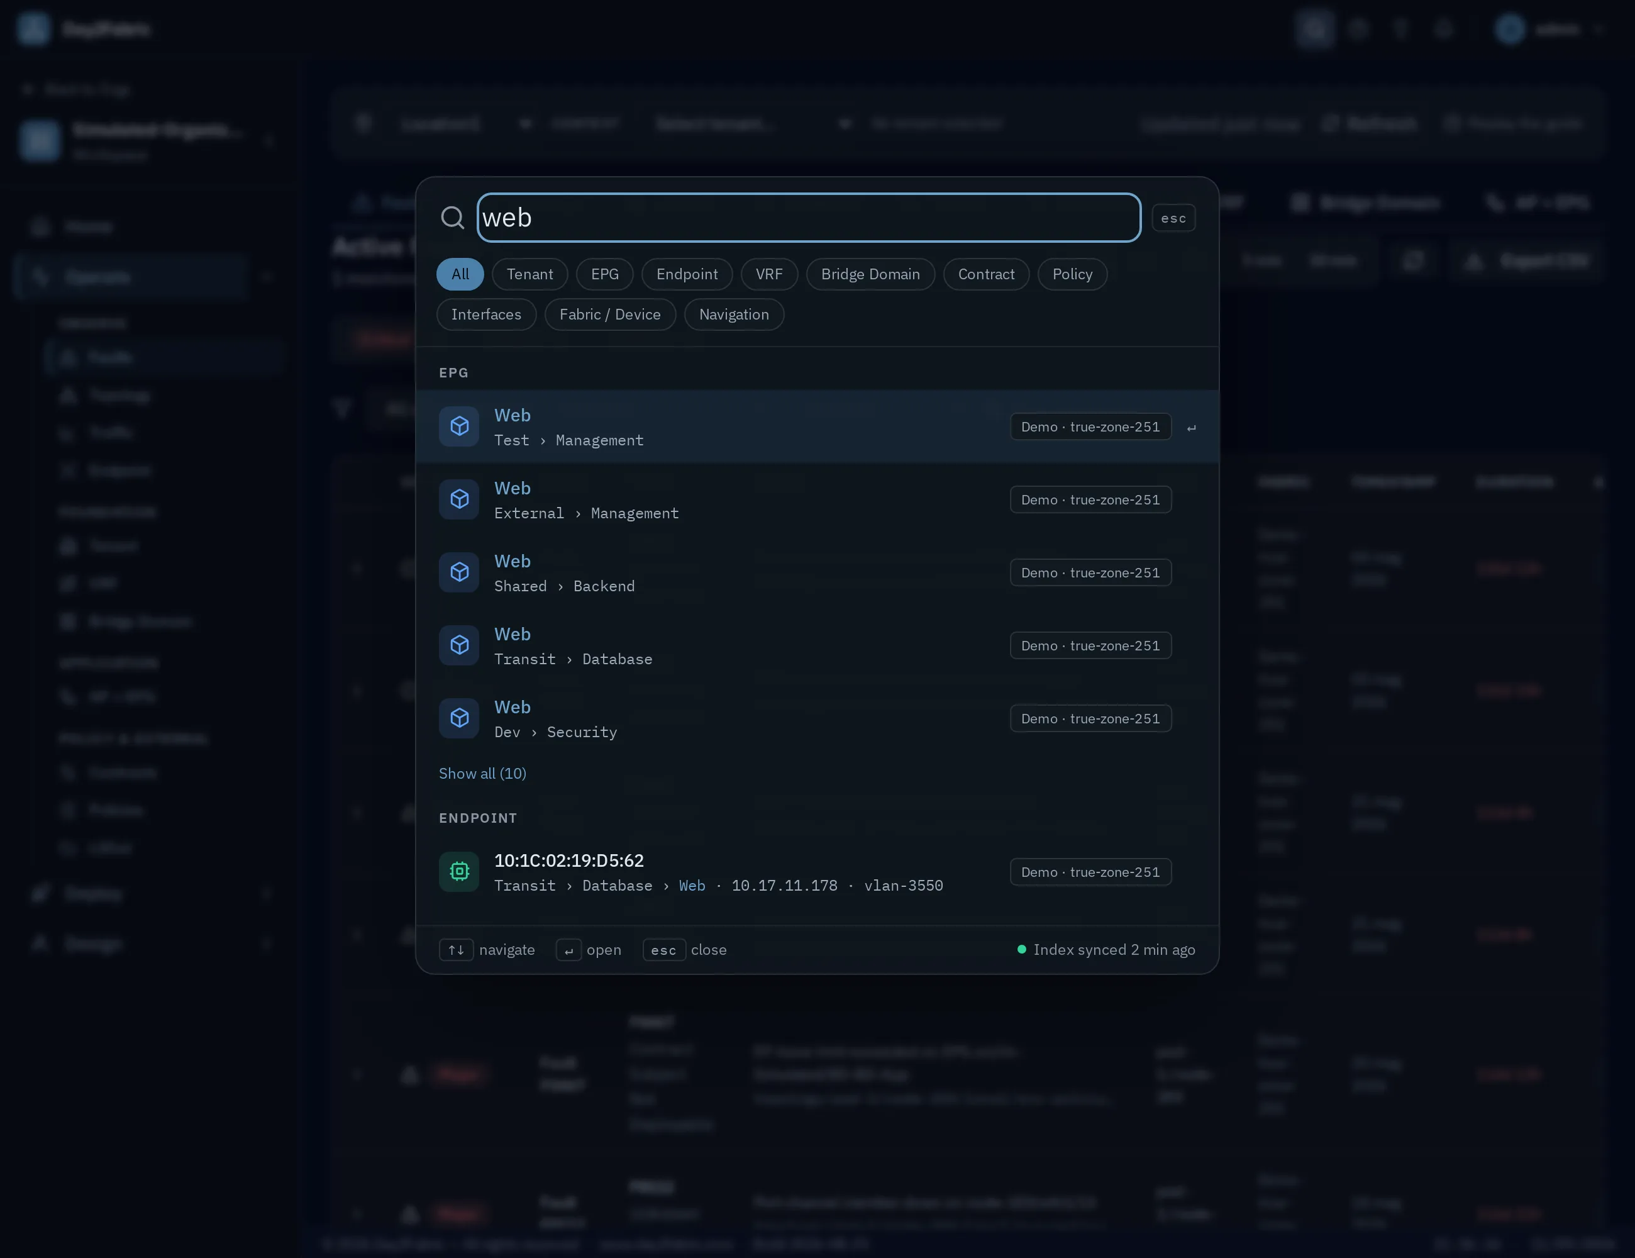Filter results by VRF

pos(769,274)
